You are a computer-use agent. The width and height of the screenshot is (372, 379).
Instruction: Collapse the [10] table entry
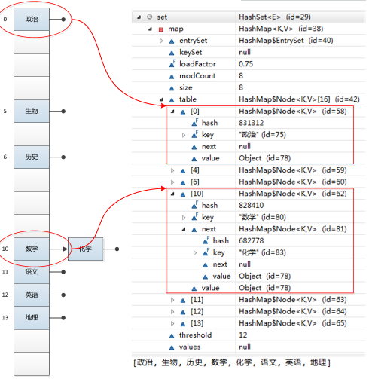[x=172, y=194]
